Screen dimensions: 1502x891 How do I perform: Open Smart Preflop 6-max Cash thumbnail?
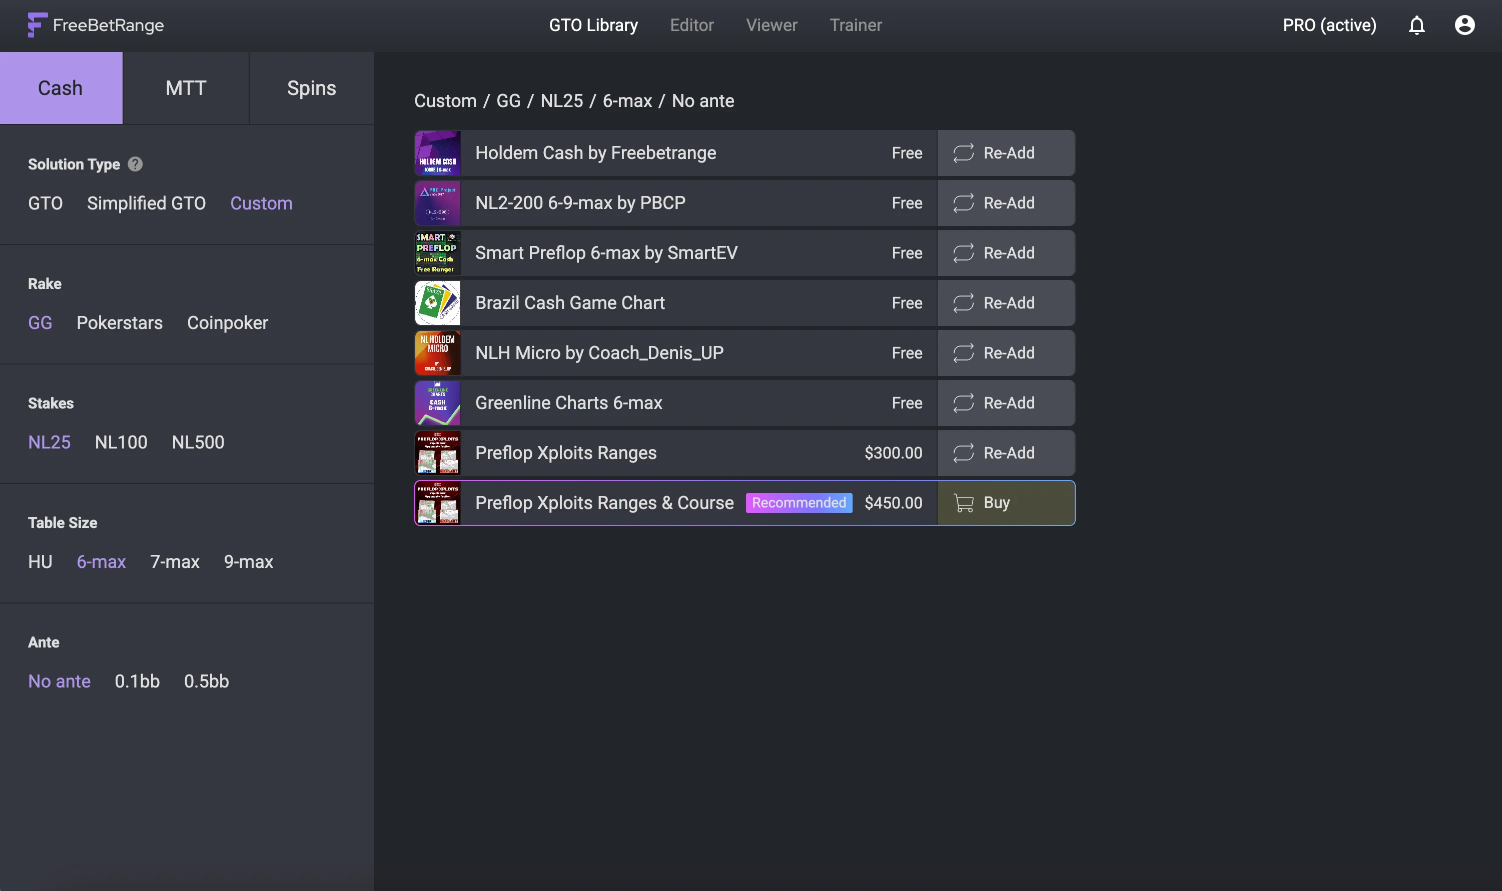coord(437,253)
